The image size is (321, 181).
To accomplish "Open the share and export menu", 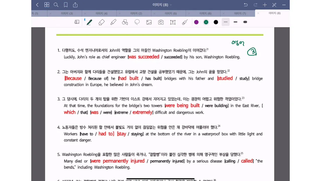I will [75, 5].
